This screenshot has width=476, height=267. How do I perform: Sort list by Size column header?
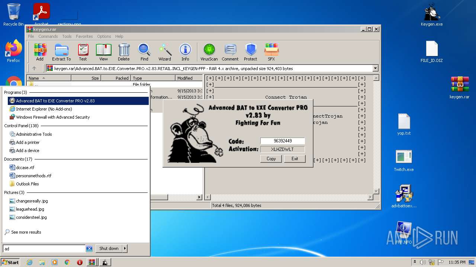86,78
